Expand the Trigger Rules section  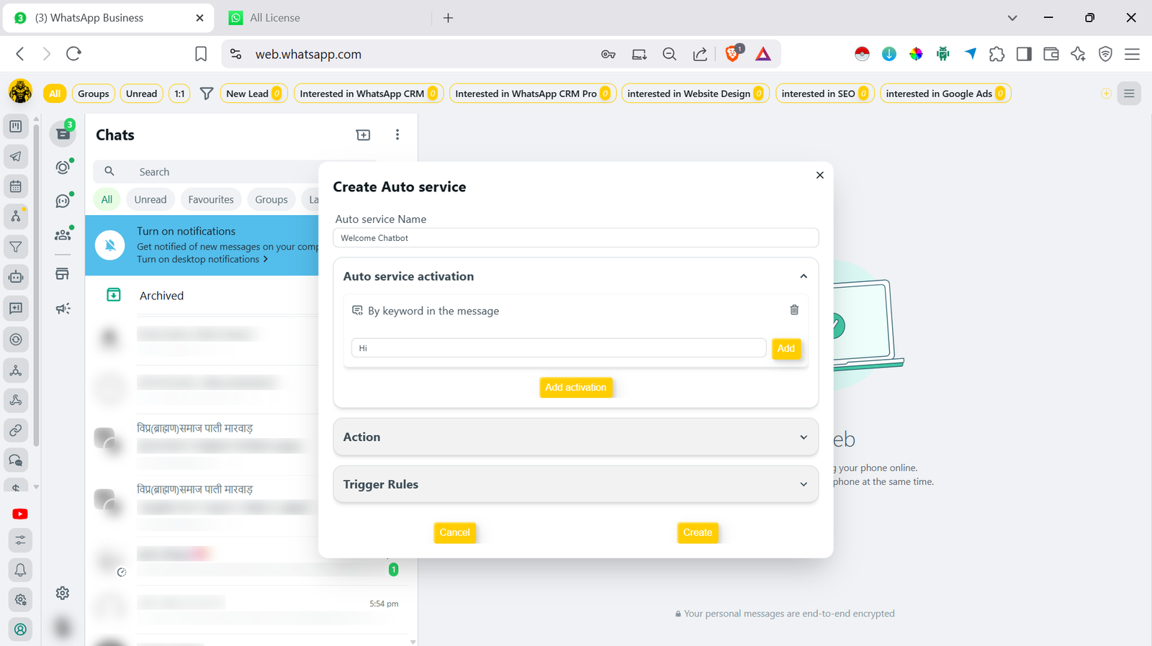(804, 485)
